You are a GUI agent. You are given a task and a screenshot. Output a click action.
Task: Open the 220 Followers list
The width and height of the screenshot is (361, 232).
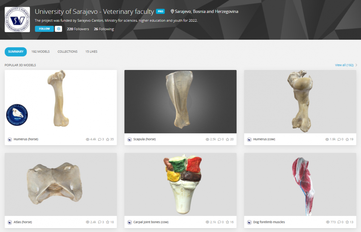click(78, 29)
